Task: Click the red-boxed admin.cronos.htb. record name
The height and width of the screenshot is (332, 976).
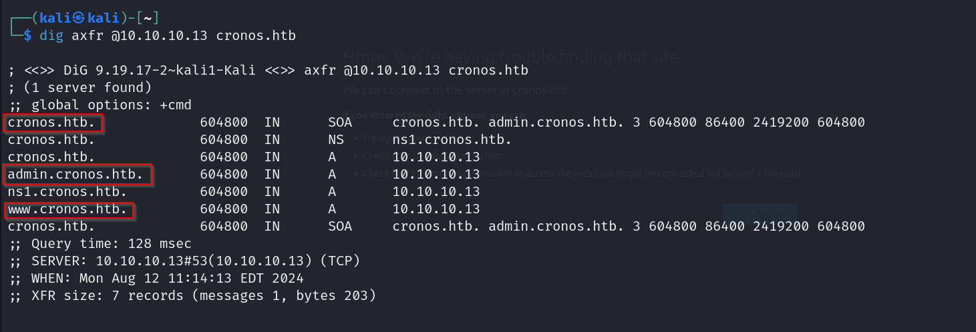Action: pyautogui.click(x=76, y=175)
